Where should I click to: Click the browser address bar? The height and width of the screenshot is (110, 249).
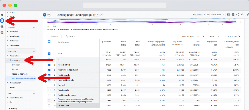pos(124,5)
